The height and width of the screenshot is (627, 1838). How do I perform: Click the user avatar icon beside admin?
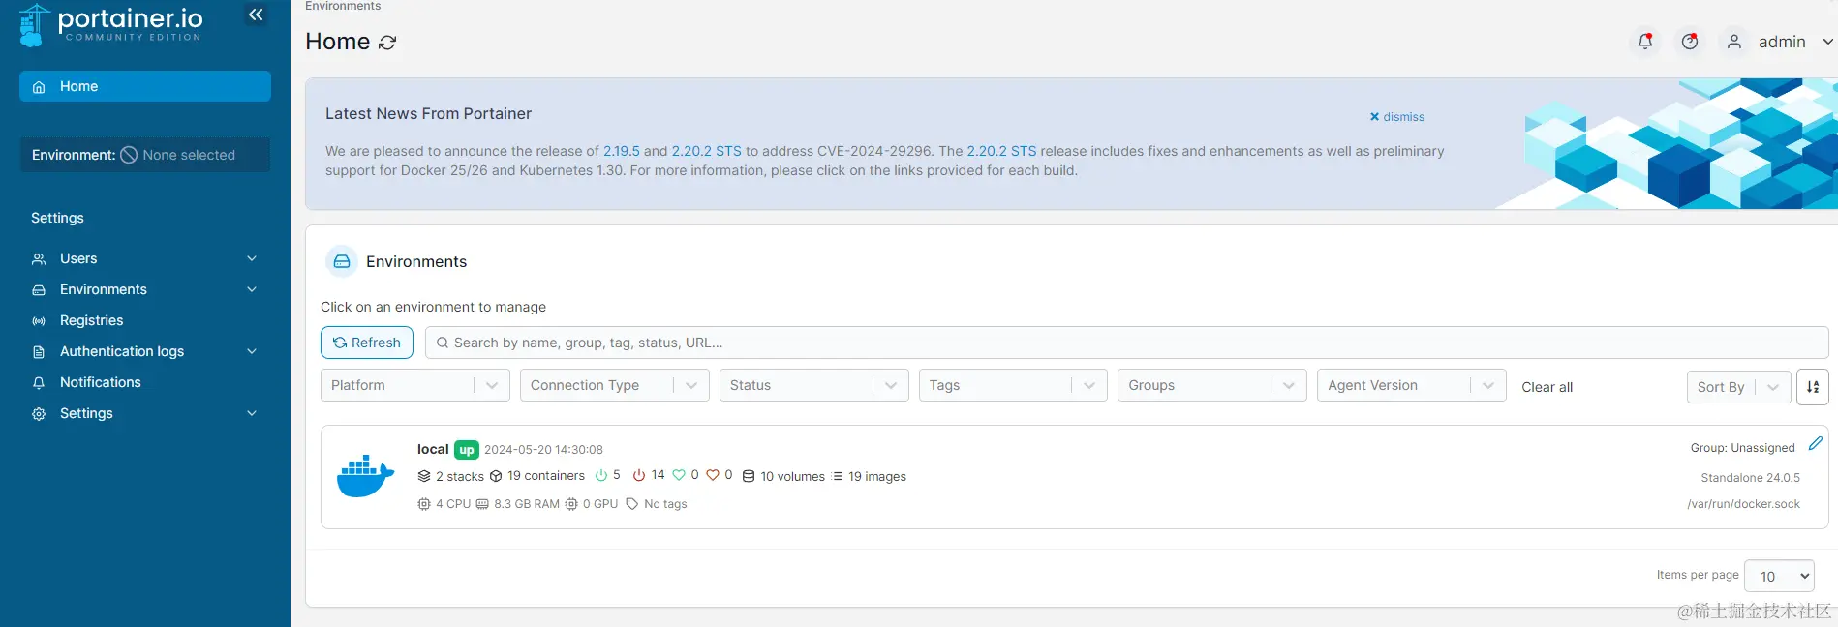coord(1734,42)
